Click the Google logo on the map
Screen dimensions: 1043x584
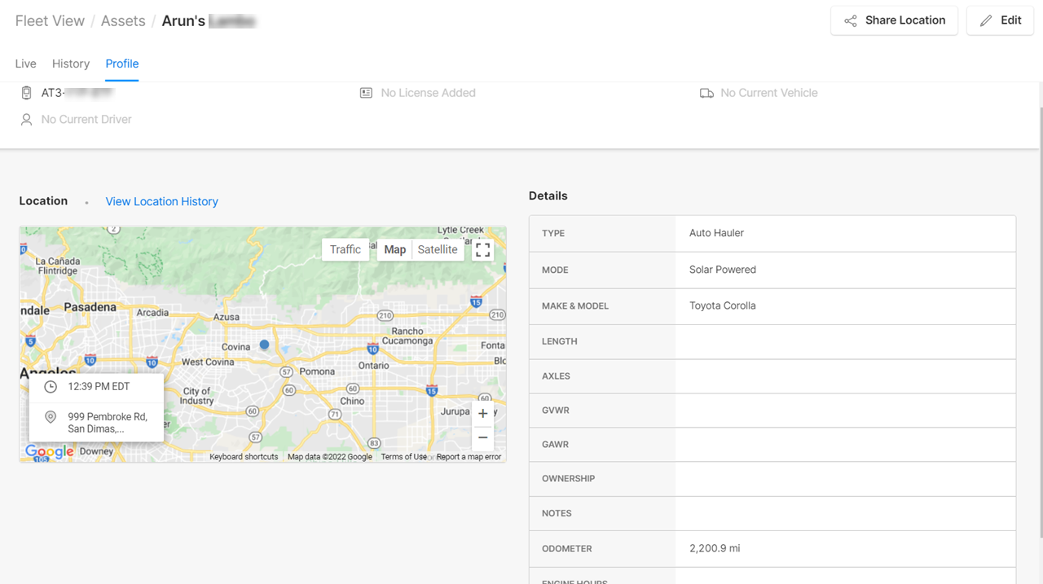[x=49, y=451]
